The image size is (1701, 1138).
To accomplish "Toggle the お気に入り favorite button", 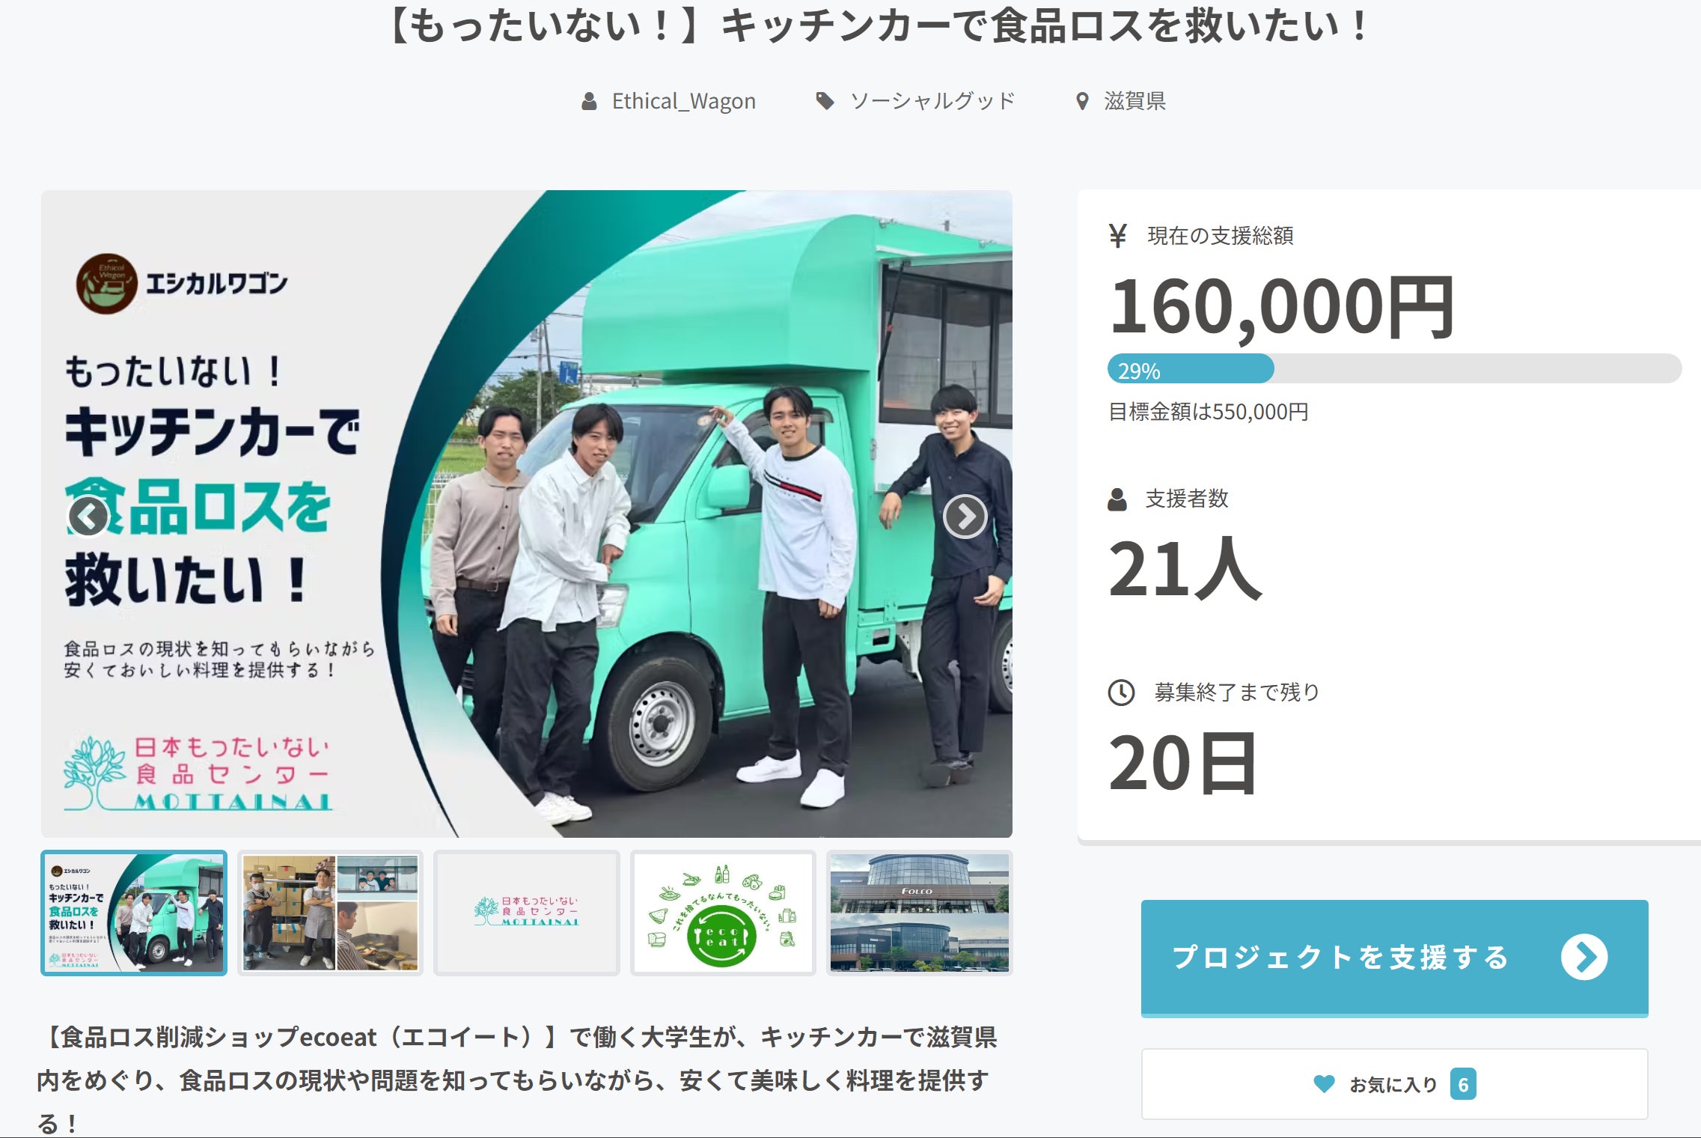I will click(1393, 1083).
